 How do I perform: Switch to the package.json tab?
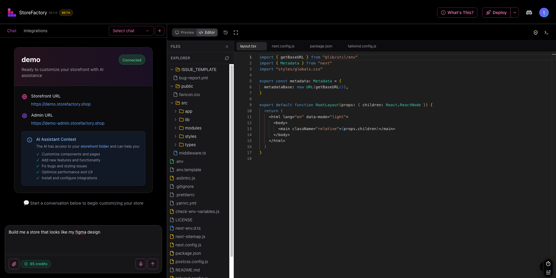[321, 46]
